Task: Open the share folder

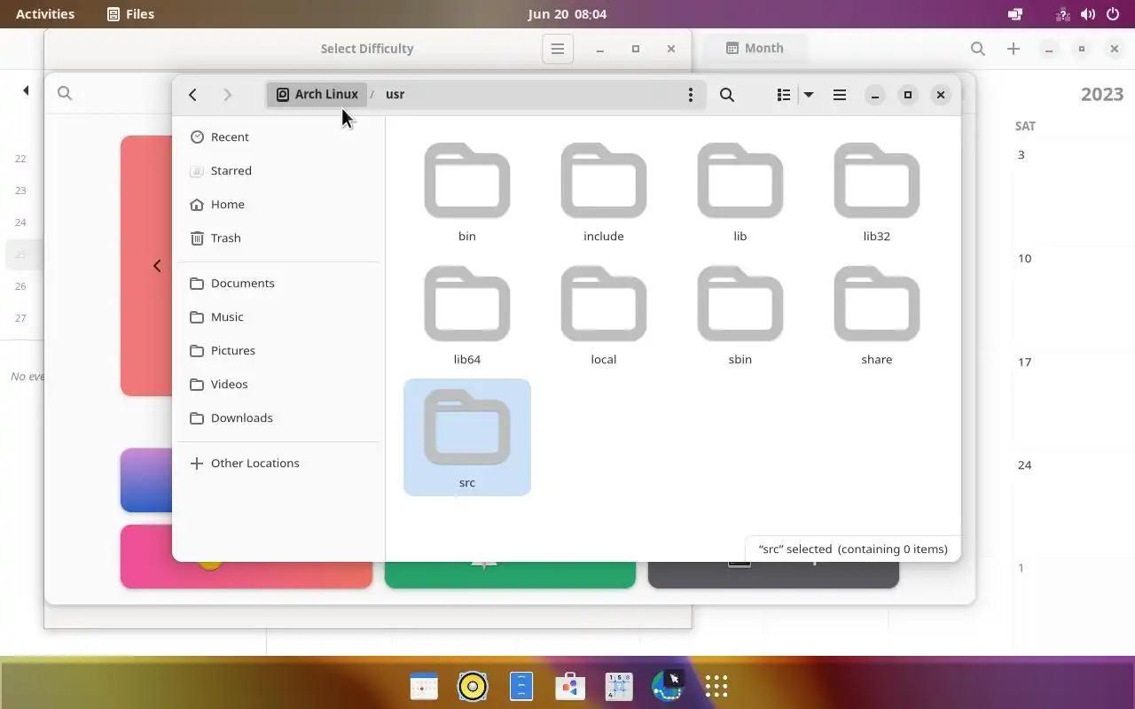Action: pos(877,315)
